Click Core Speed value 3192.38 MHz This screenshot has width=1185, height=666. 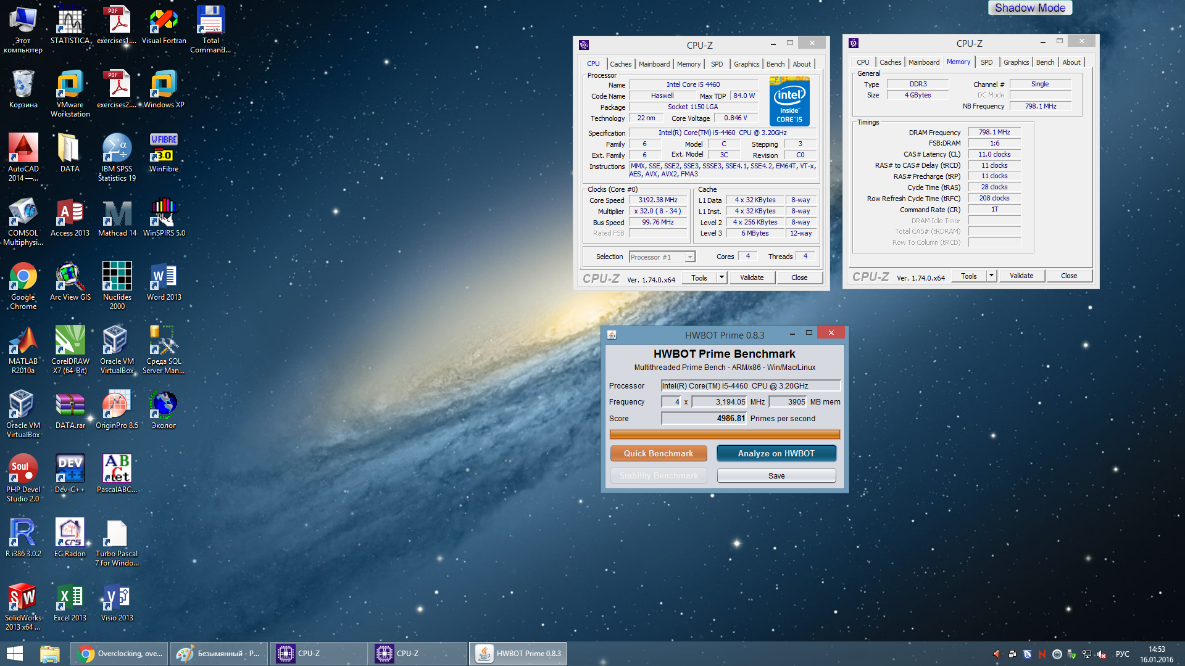(x=658, y=200)
